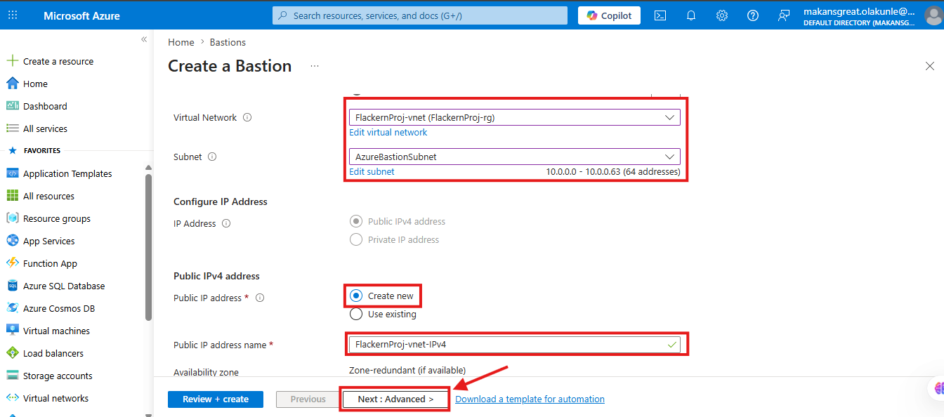Select the Create new radio button
This screenshot has width=944, height=417.
356,296
